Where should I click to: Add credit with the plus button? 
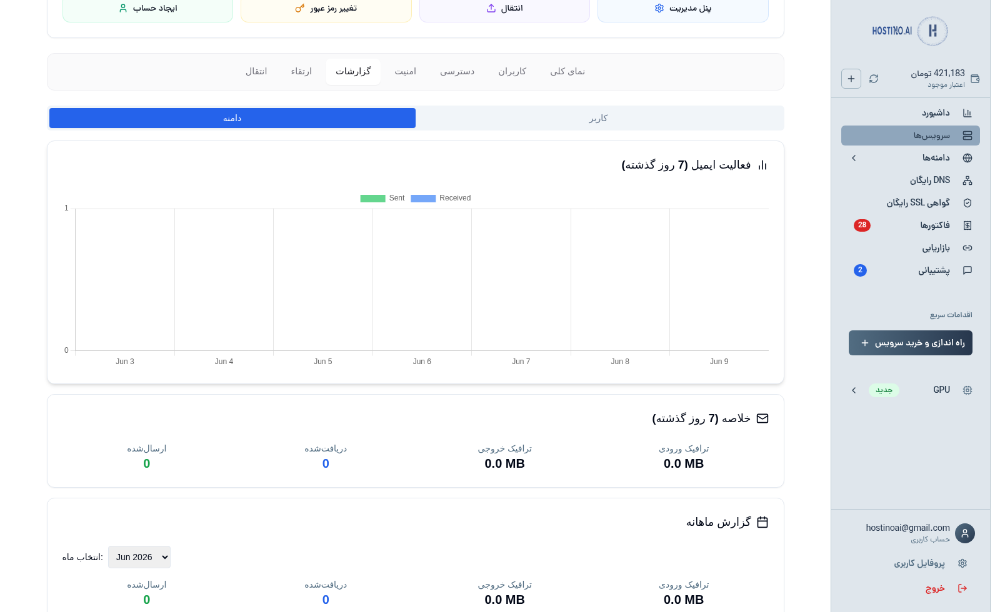(x=851, y=79)
